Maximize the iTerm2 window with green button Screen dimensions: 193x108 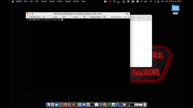coord(32,14)
